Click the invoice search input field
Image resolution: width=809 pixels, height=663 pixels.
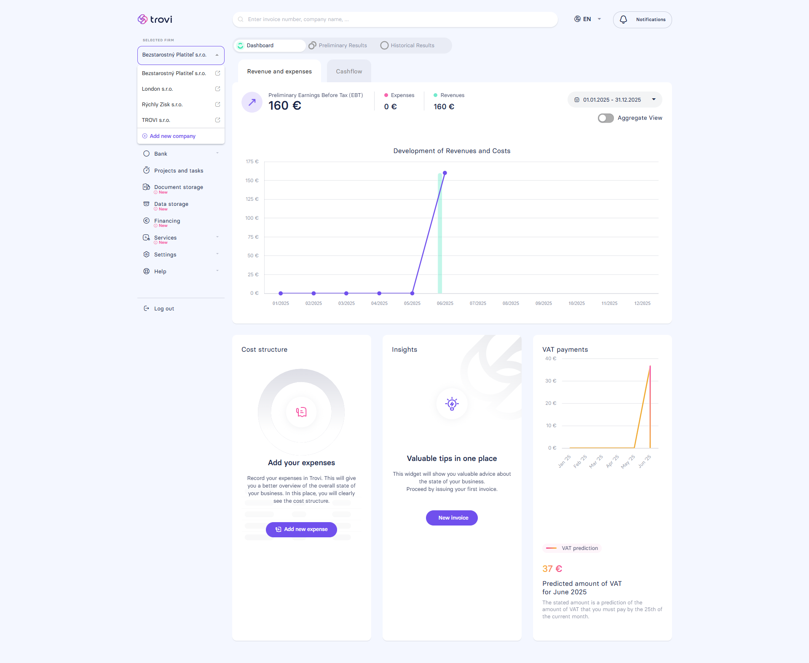click(395, 19)
